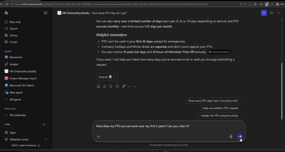The height and width of the screenshot is (152, 285).
Task: Select 'How many PTO days have I accrued so far?' suggestion
Action: pos(213,101)
